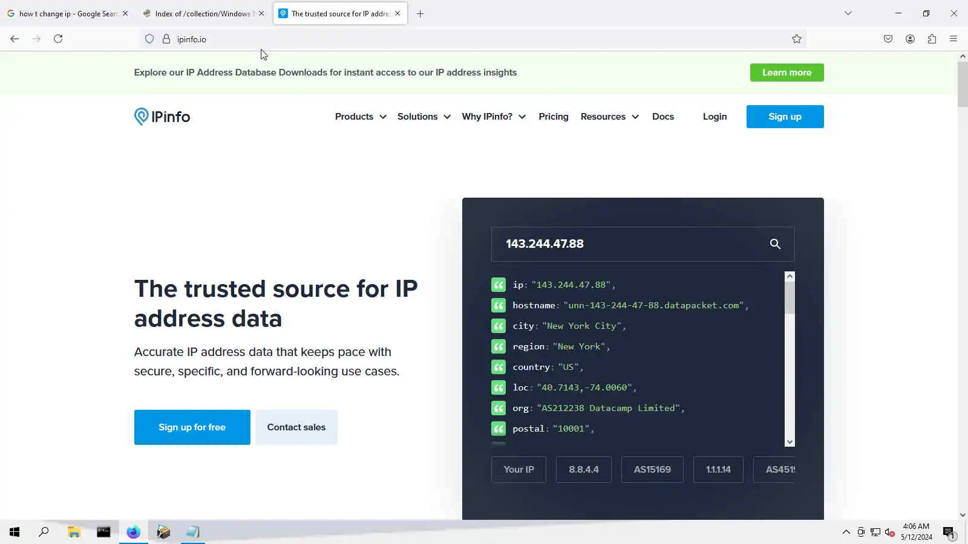968x544 pixels.
Task: Expand the Products dropdown menu
Action: pos(361,117)
